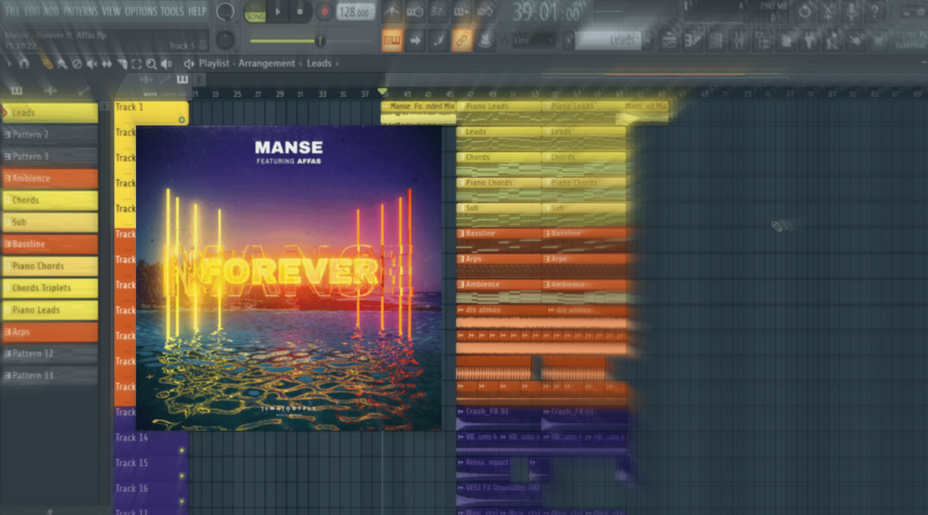Open the FILE menu
The height and width of the screenshot is (515, 928).
click(12, 11)
